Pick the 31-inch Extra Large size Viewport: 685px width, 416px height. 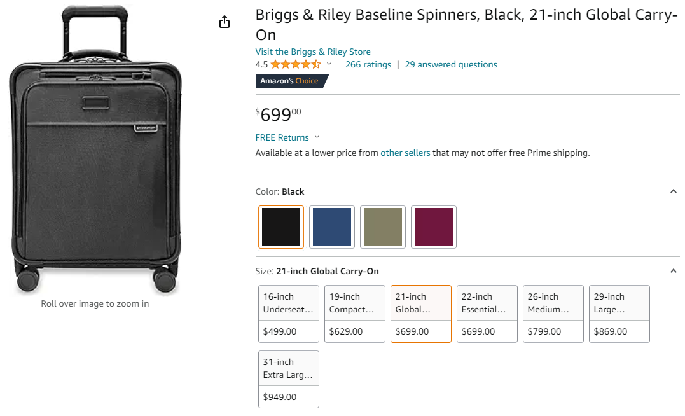(x=289, y=380)
